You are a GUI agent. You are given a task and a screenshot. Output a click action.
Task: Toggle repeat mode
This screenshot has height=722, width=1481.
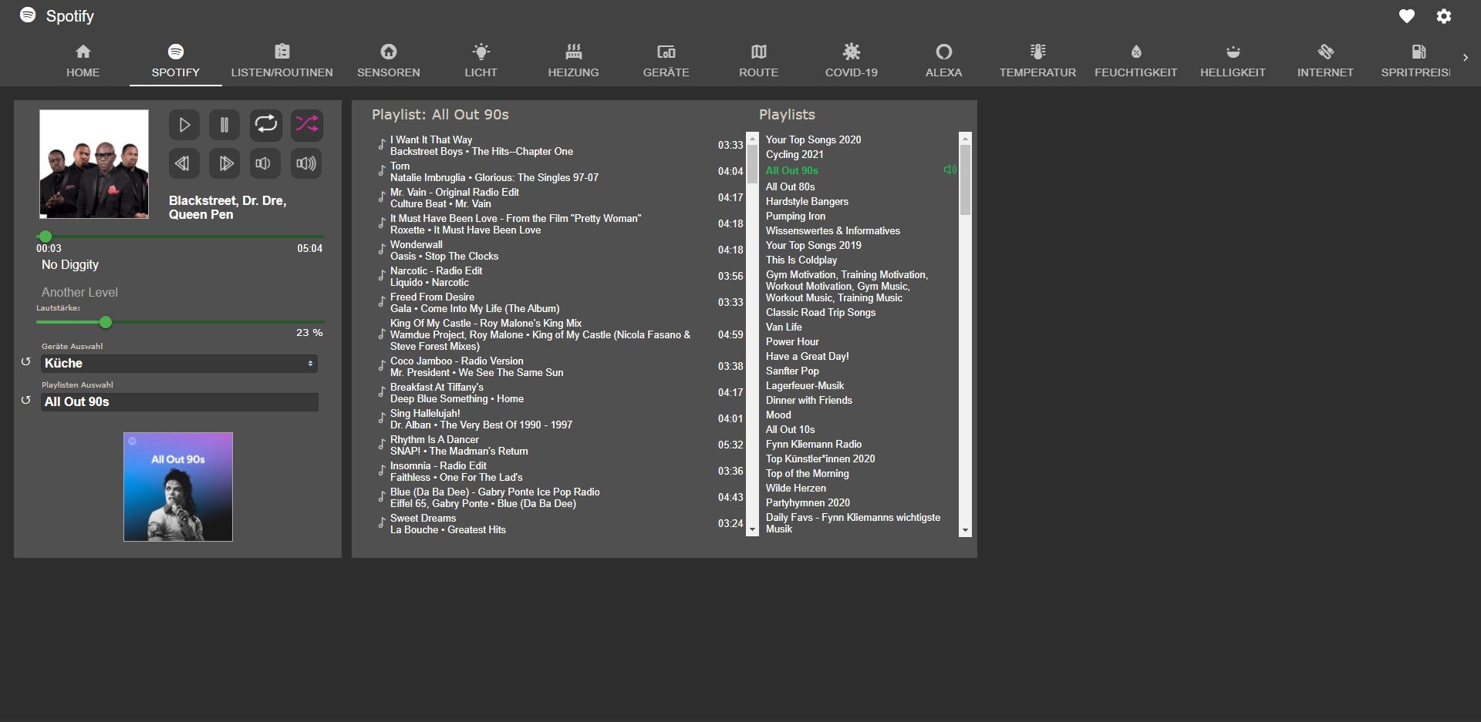[266, 125]
